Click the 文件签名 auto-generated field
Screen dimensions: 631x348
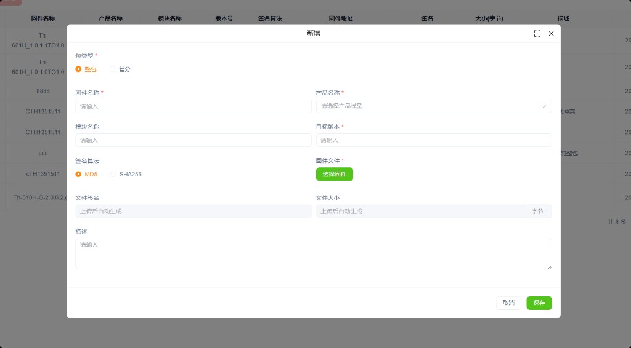point(193,211)
